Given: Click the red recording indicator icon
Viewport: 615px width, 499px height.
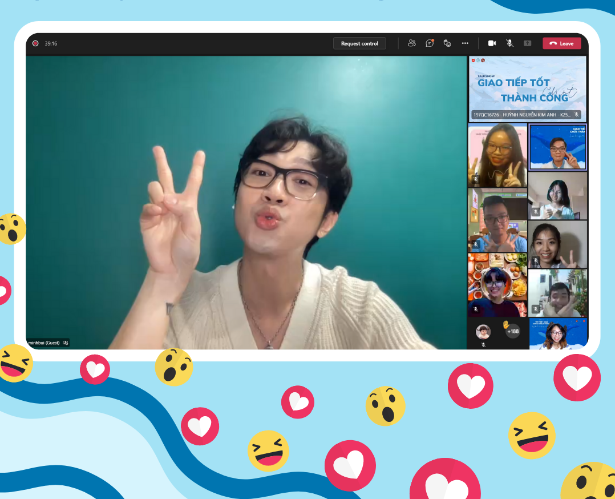Looking at the screenshot, I should [35, 43].
